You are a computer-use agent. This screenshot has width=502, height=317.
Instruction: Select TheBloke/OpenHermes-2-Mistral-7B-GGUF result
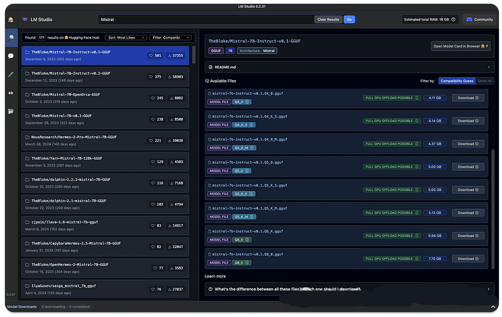[x=105, y=268]
